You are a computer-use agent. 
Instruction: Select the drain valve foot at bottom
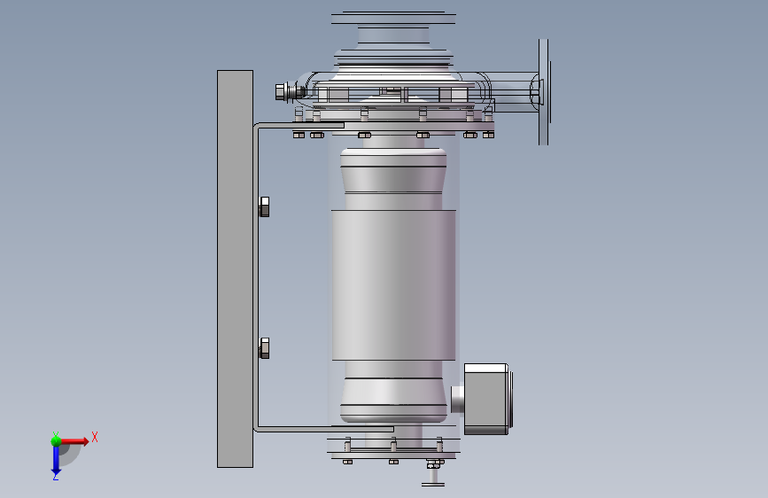pyautogui.click(x=433, y=485)
